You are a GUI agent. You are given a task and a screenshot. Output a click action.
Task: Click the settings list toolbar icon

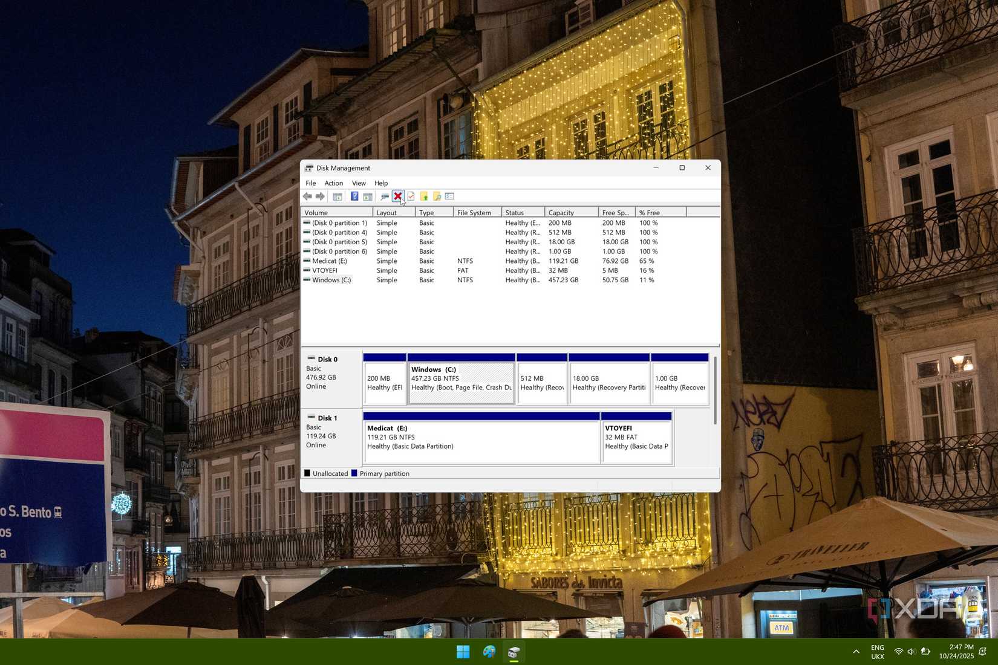[449, 196]
